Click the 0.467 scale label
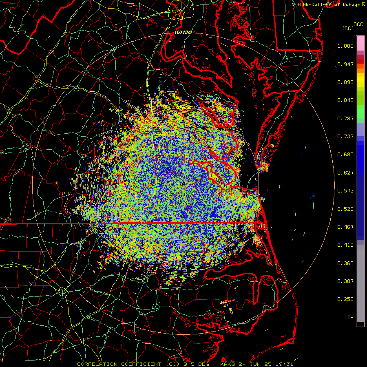Image resolution: width=367 pixels, height=367 pixels. click(345, 227)
